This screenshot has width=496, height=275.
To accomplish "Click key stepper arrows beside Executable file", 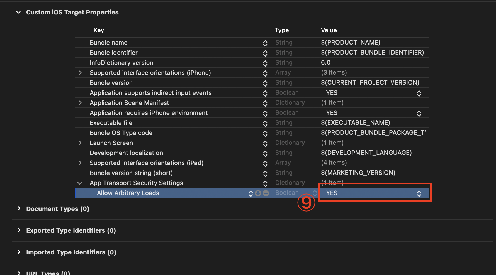I will point(265,123).
